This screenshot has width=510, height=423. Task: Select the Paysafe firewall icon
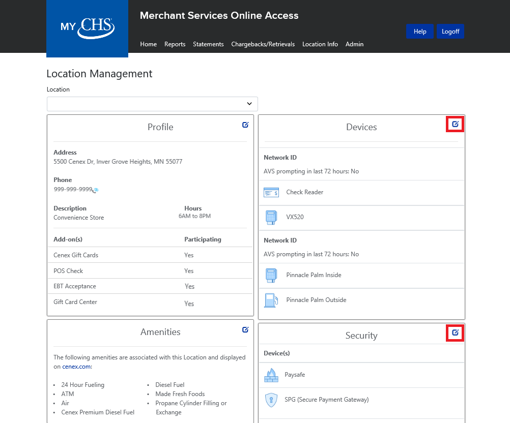(x=271, y=375)
